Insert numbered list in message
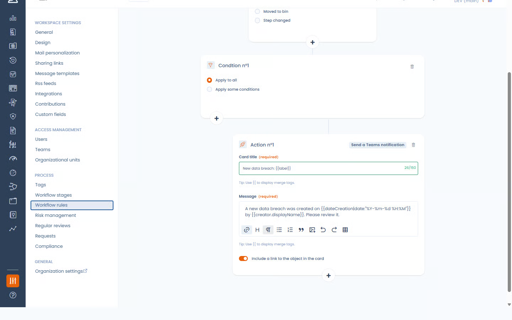512x320 pixels. (x=290, y=230)
